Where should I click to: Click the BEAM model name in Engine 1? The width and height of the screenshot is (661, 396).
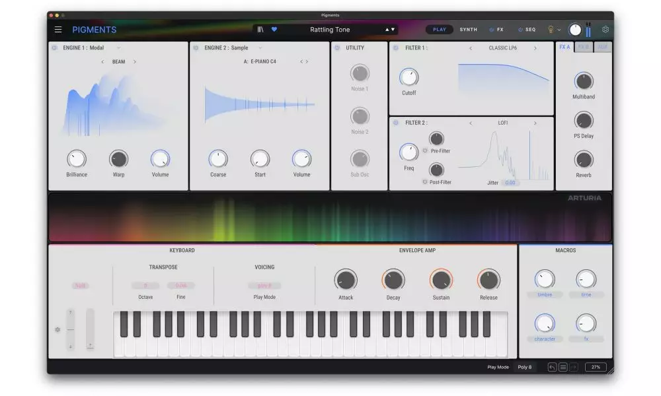coord(118,62)
